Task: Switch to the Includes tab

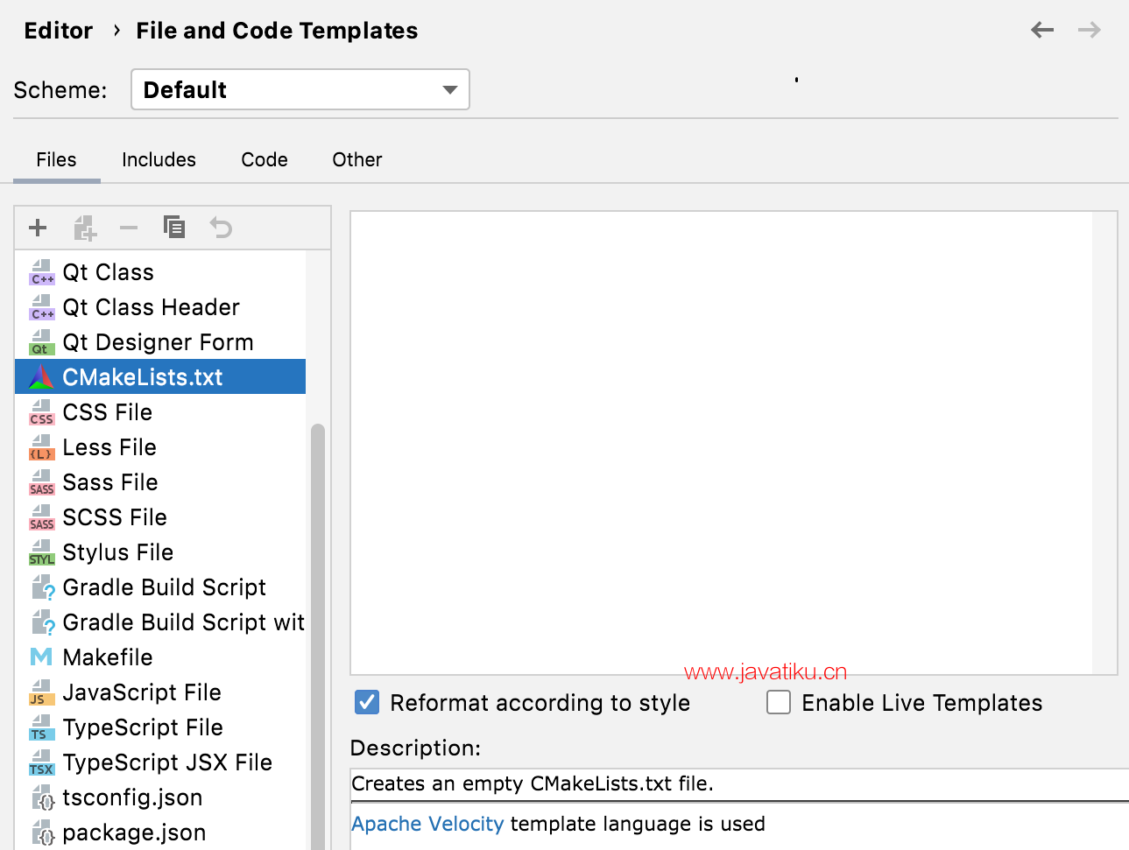Action: (159, 160)
